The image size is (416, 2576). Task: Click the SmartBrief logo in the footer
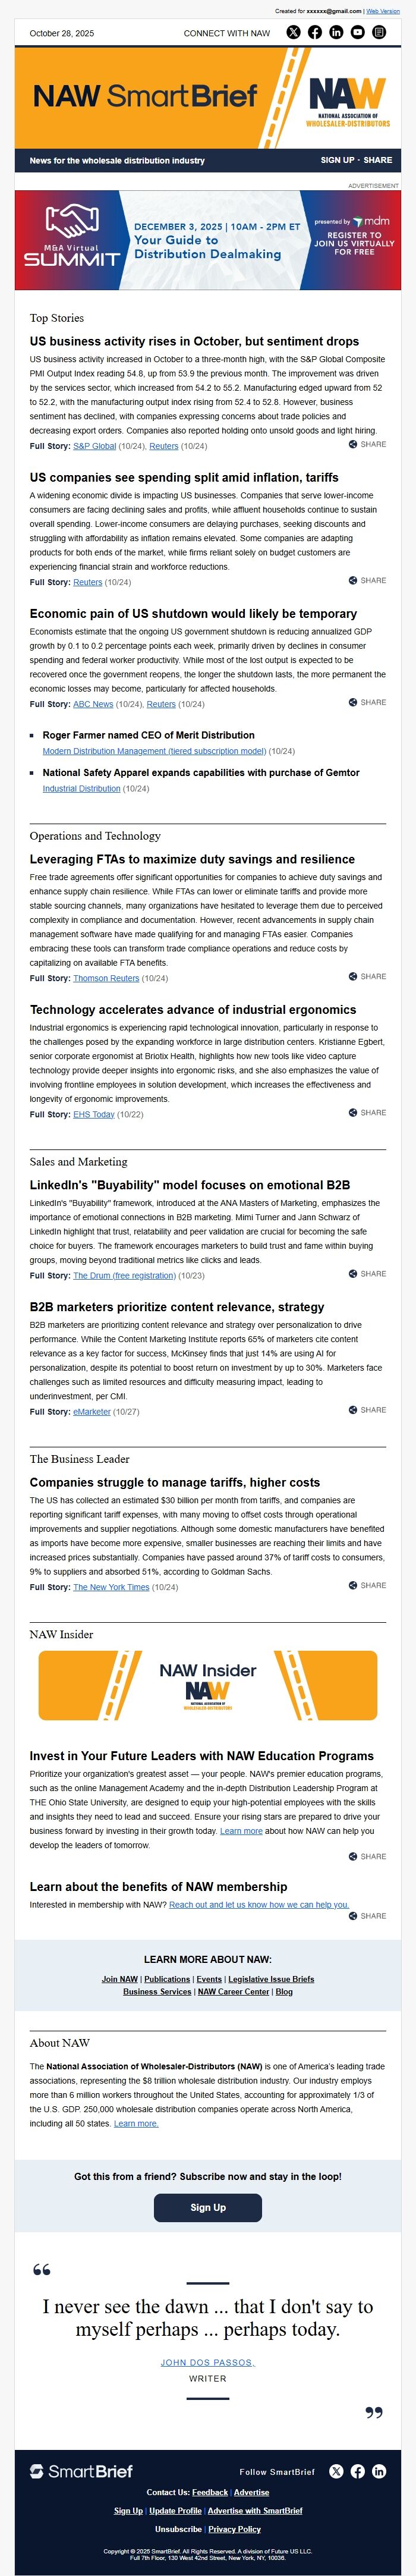[81, 2471]
